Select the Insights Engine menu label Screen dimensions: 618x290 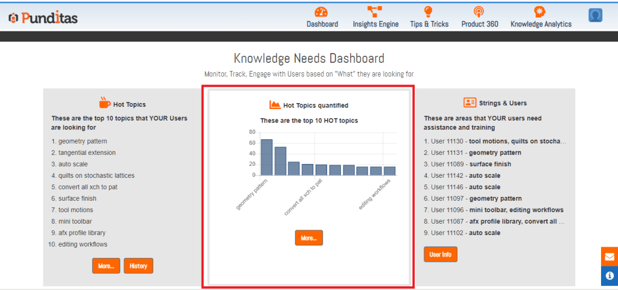click(x=375, y=24)
